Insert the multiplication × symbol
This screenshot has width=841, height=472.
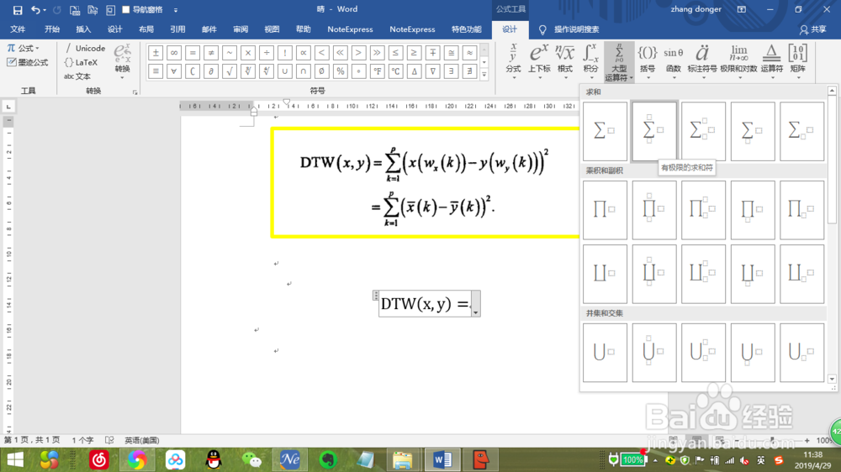248,53
